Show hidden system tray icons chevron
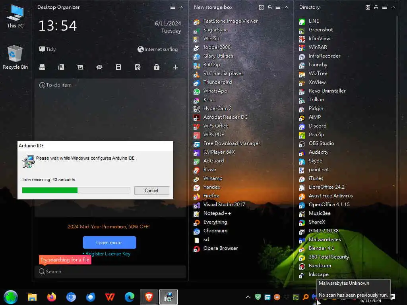 248,297
